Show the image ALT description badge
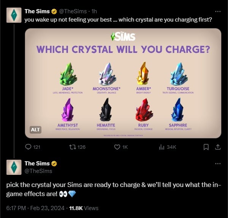This screenshot has height=218, width=228. 35,129
